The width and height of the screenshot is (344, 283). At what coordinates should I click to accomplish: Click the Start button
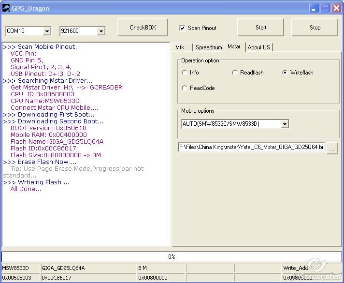pyautogui.click(x=261, y=28)
